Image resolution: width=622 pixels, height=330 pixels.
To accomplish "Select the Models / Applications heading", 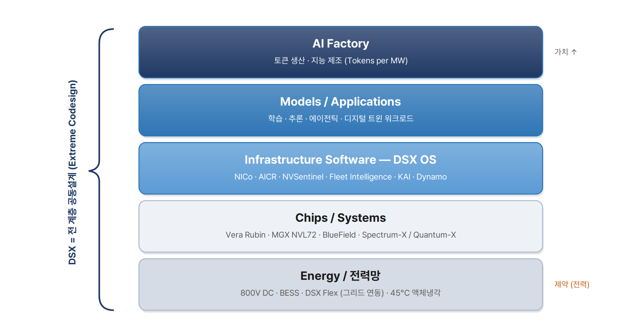I will coord(340,102).
